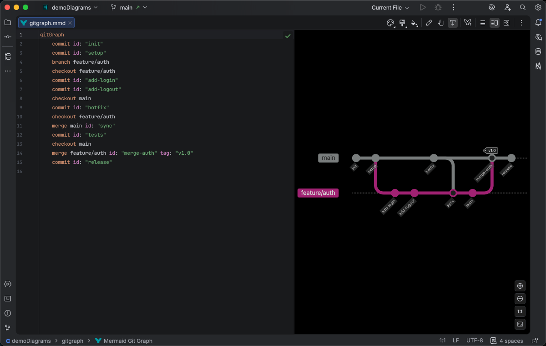Click the feature/auth branch label in diagram
The width and height of the screenshot is (546, 346).
[x=318, y=193]
